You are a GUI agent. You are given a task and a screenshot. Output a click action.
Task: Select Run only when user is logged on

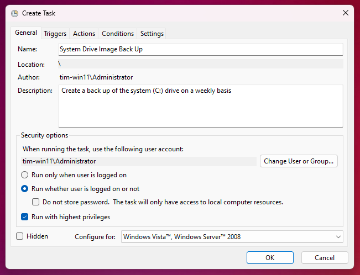(24, 175)
